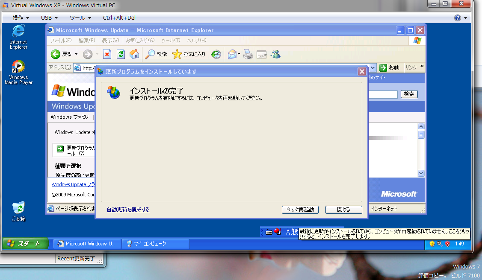Expand the Back button history arrow
The image size is (482, 280).
pyautogui.click(x=76, y=54)
